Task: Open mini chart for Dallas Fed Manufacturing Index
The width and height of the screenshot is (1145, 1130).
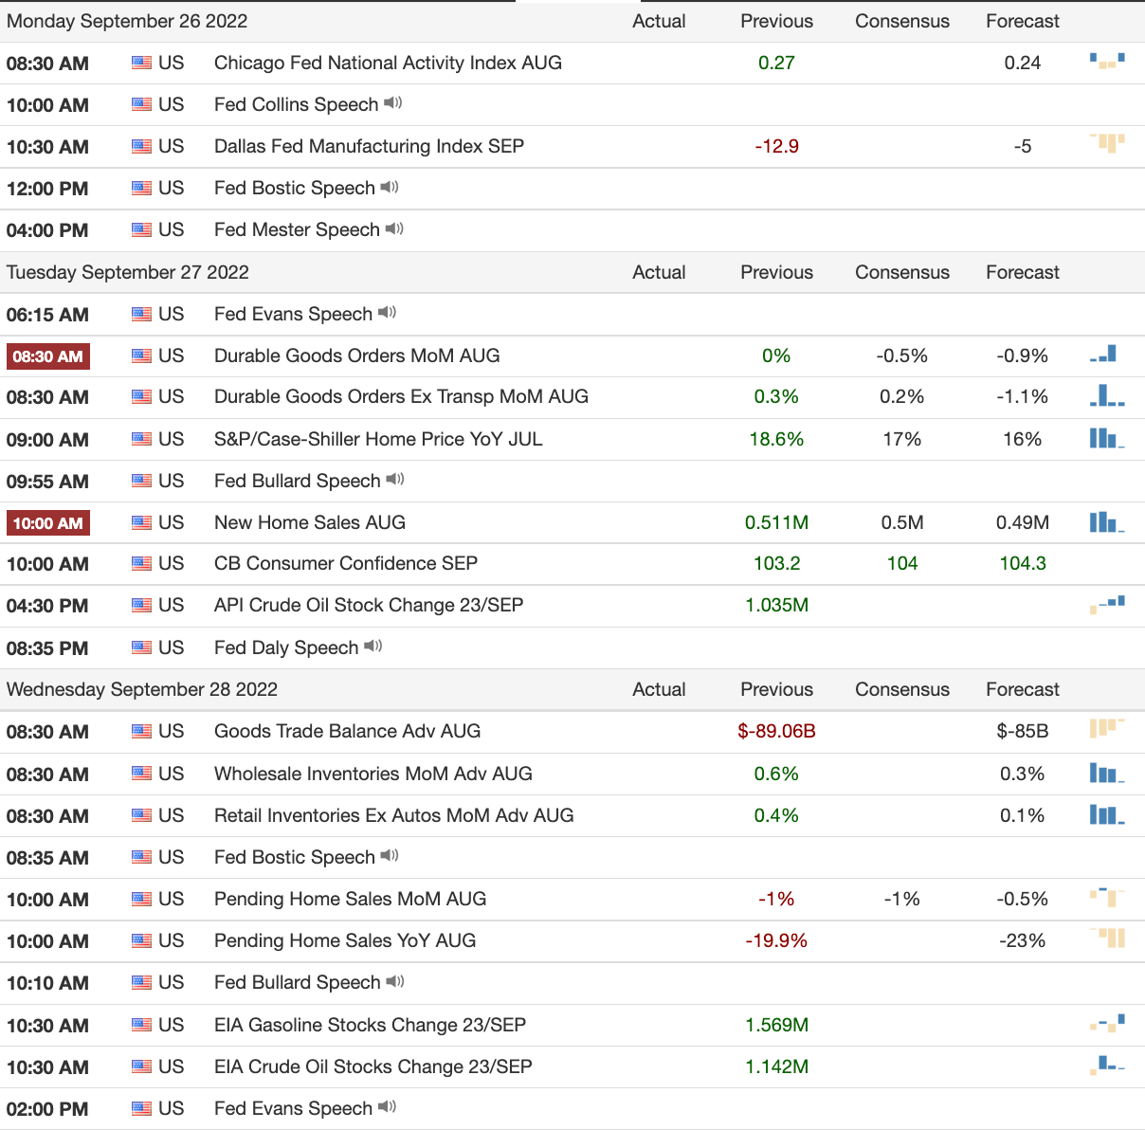Action: click(1107, 144)
